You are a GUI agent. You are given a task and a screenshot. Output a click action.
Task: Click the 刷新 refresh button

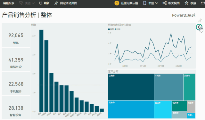[44, 3]
